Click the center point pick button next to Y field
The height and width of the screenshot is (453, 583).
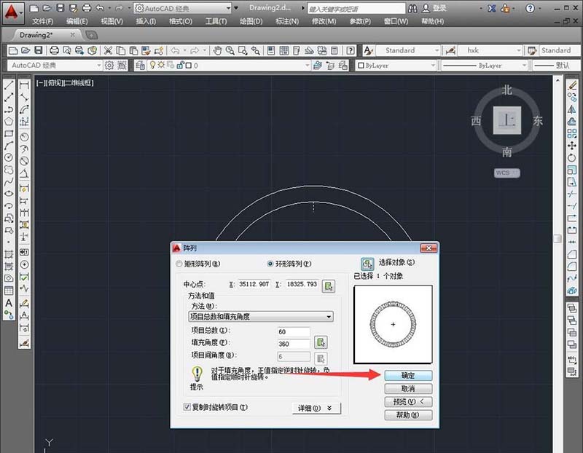[x=328, y=285]
